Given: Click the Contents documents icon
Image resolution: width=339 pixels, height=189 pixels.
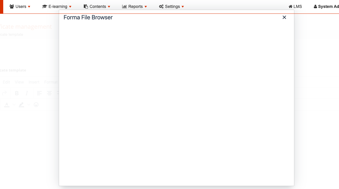Looking at the screenshot, I should [x=86, y=6].
